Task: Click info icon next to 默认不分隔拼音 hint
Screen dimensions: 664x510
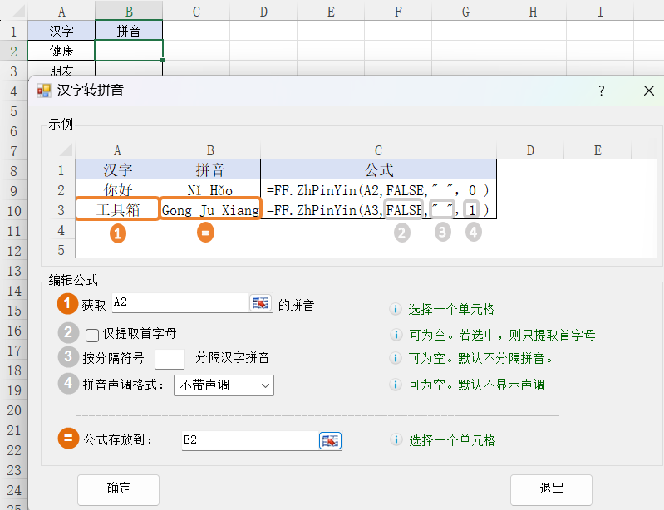Action: 396,359
